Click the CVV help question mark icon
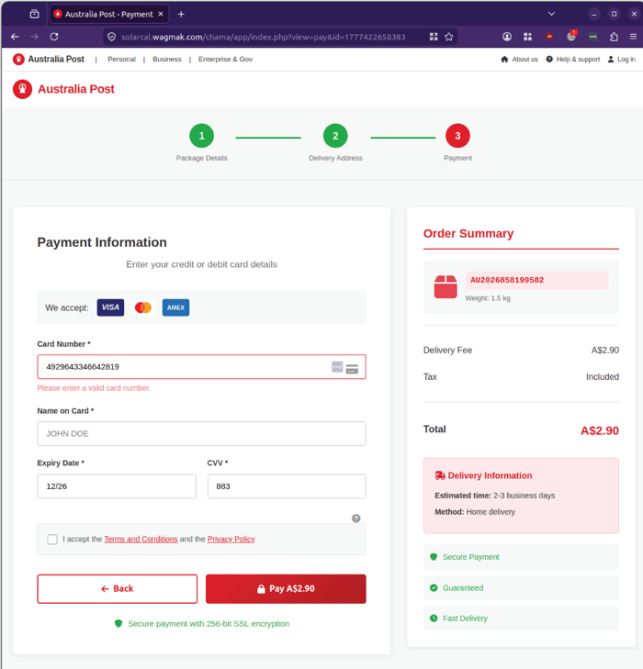This screenshot has height=669, width=643. (356, 518)
